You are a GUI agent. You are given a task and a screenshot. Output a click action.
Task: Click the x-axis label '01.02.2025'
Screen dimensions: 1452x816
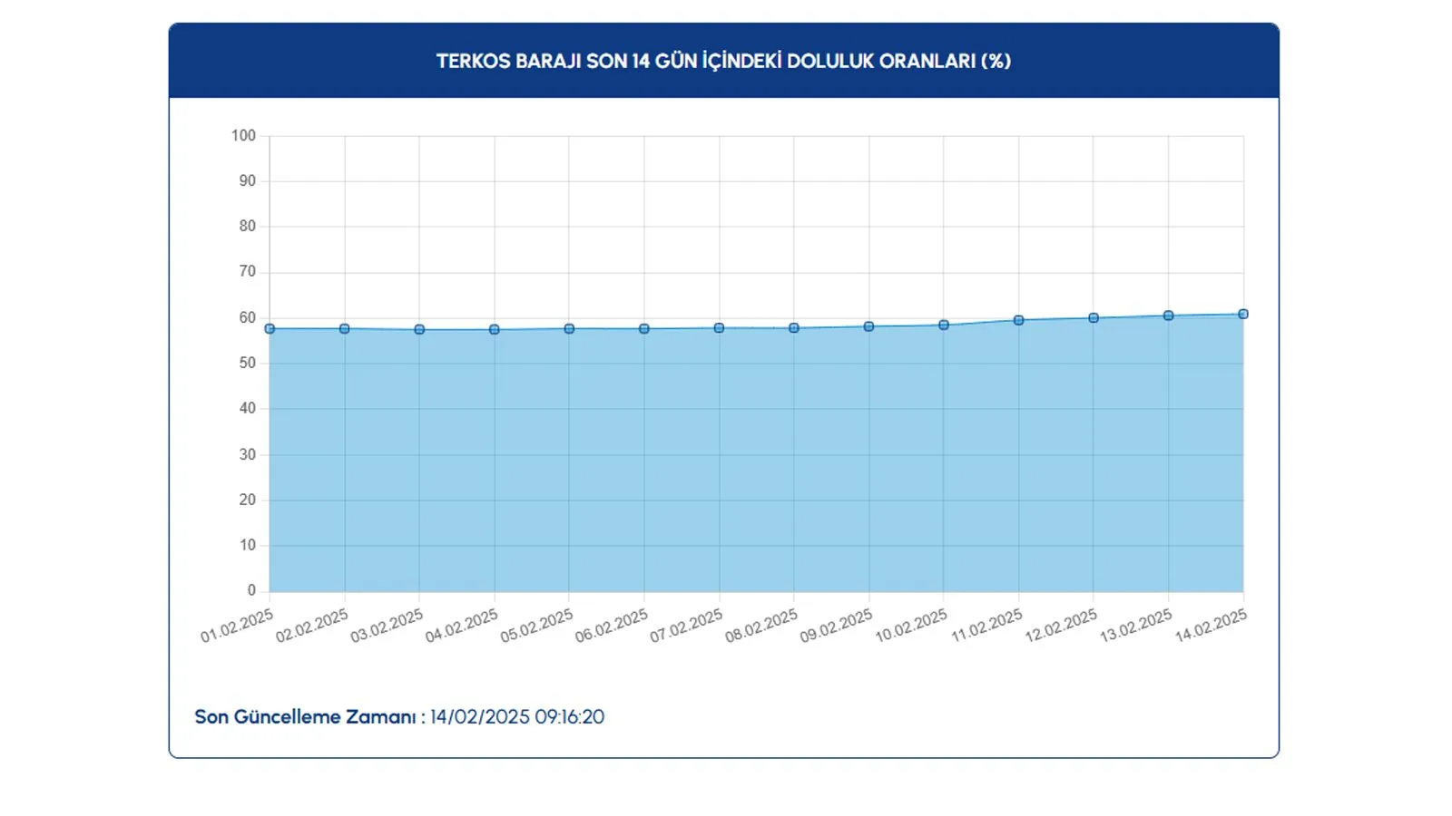click(x=237, y=626)
